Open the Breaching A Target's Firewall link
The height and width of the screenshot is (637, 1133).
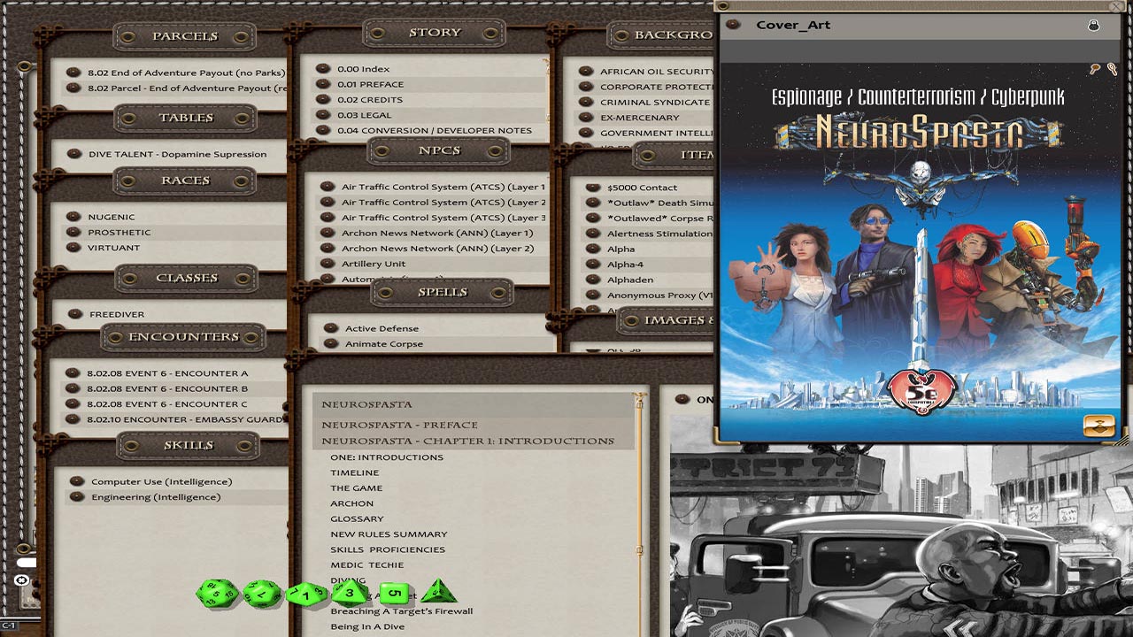[400, 610]
